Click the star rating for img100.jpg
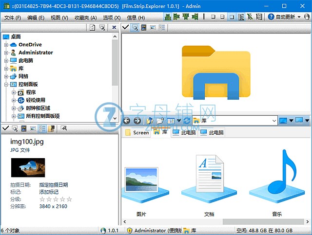Image resolution: width=312 pixels, height=235 pixels. pyautogui.click(x=56, y=199)
